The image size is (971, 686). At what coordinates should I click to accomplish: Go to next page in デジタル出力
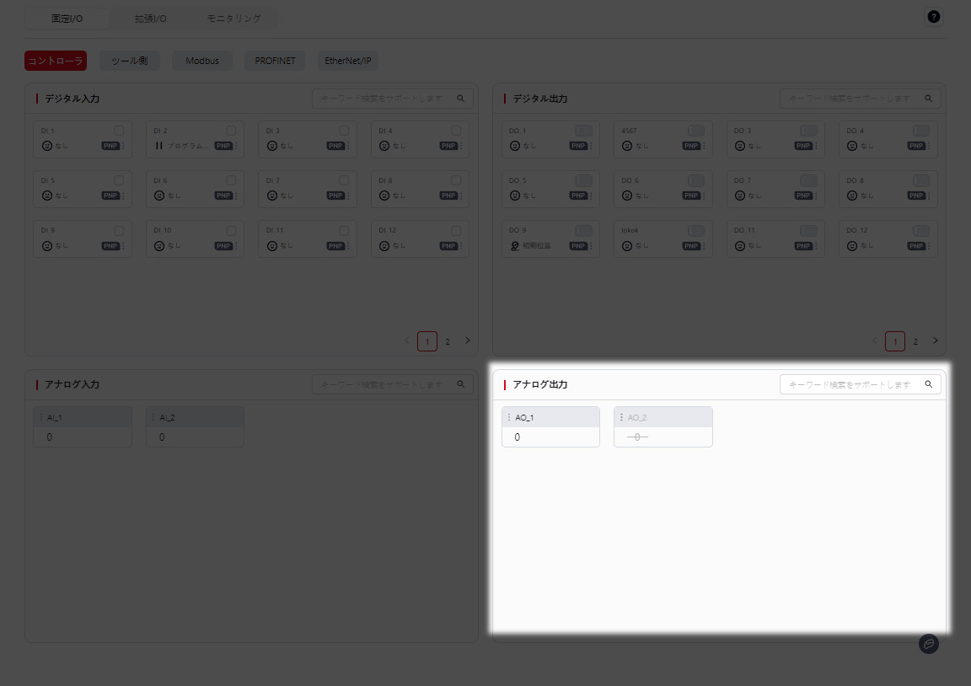pos(934,340)
